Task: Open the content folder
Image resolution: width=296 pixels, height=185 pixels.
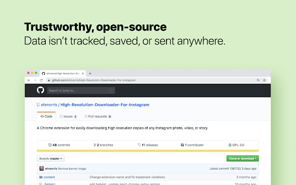Action: (x=49, y=177)
